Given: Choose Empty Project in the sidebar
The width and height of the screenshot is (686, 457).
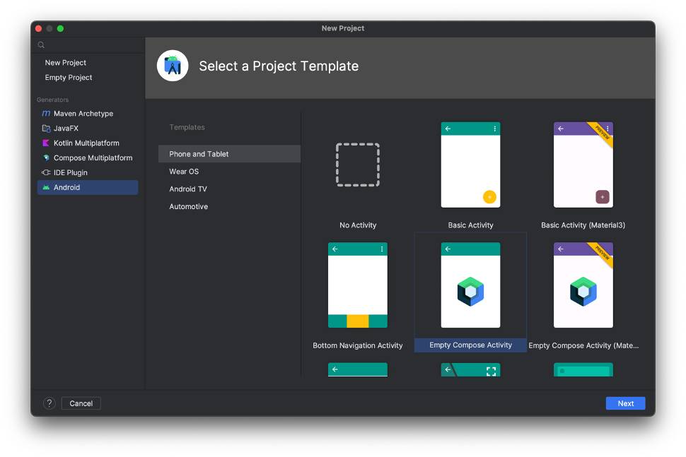Looking at the screenshot, I should 69,78.
